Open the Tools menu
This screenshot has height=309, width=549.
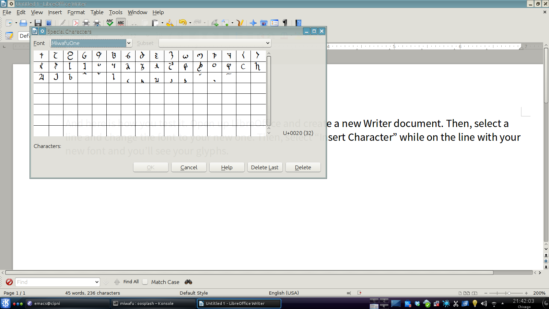(116, 12)
